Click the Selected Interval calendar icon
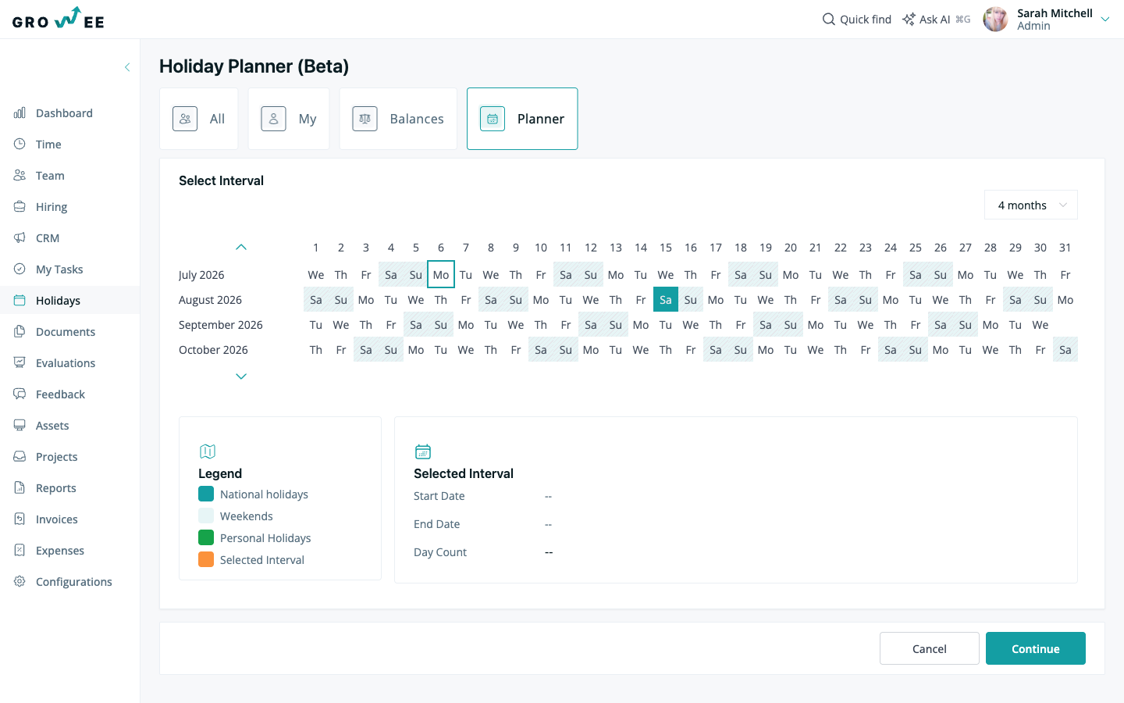 [x=422, y=451]
